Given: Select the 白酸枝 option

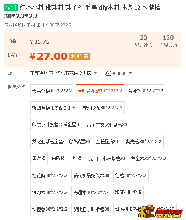Looking at the screenshot, I should point(58,159).
